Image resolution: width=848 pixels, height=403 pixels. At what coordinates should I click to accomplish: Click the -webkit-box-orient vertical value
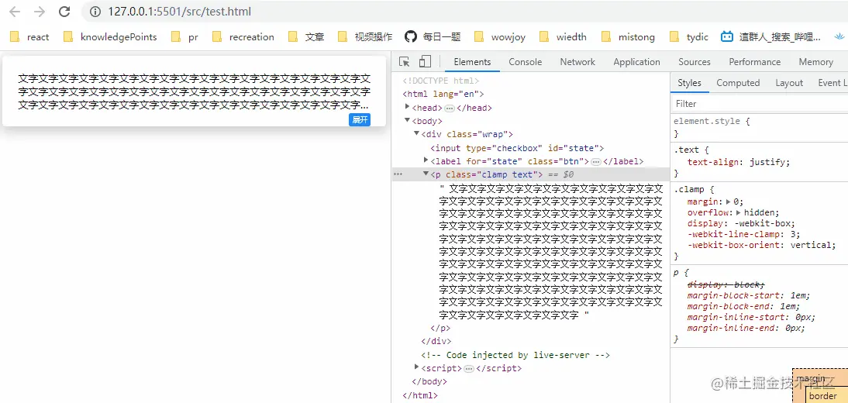pyautogui.click(x=812, y=245)
